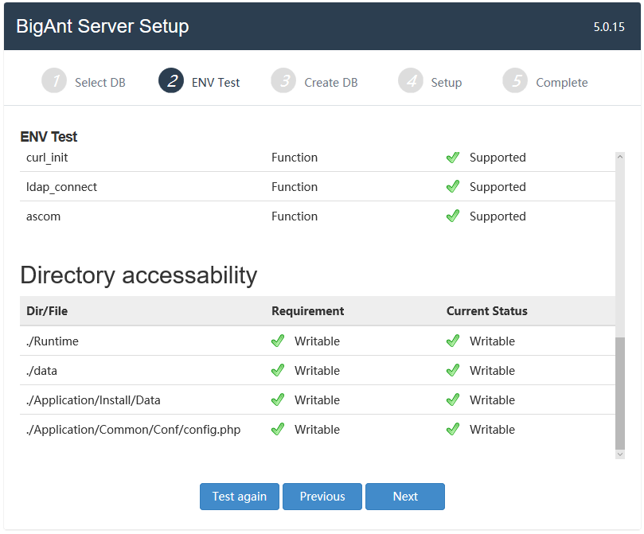The width and height of the screenshot is (644, 534).
Task: Click the ./data directory name
Action: [41, 371]
